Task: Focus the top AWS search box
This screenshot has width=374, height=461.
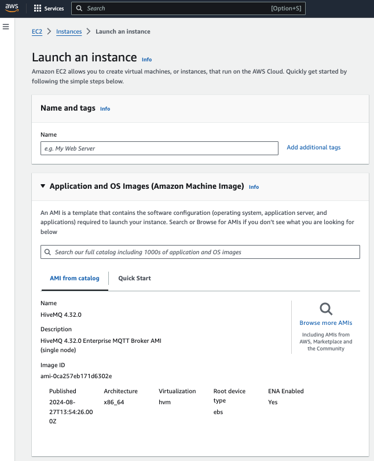Action: click(x=188, y=8)
